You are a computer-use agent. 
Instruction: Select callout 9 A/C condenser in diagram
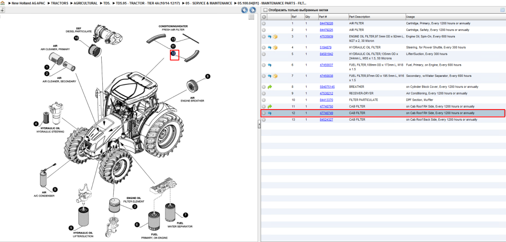(x=55, y=189)
